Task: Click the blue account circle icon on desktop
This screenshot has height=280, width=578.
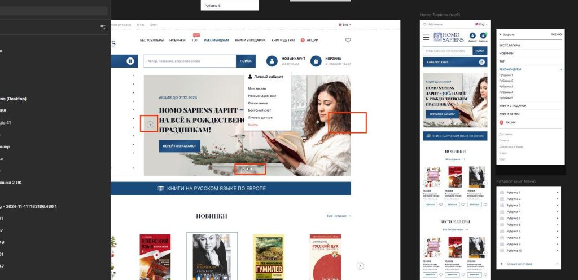Action: tap(272, 61)
